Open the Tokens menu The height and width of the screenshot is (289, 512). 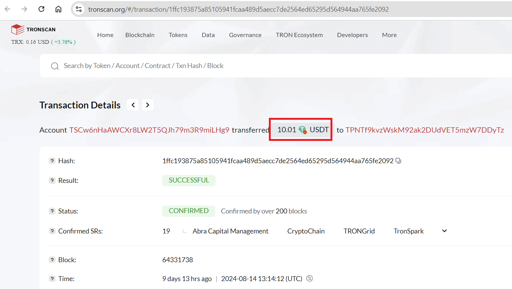[178, 35]
